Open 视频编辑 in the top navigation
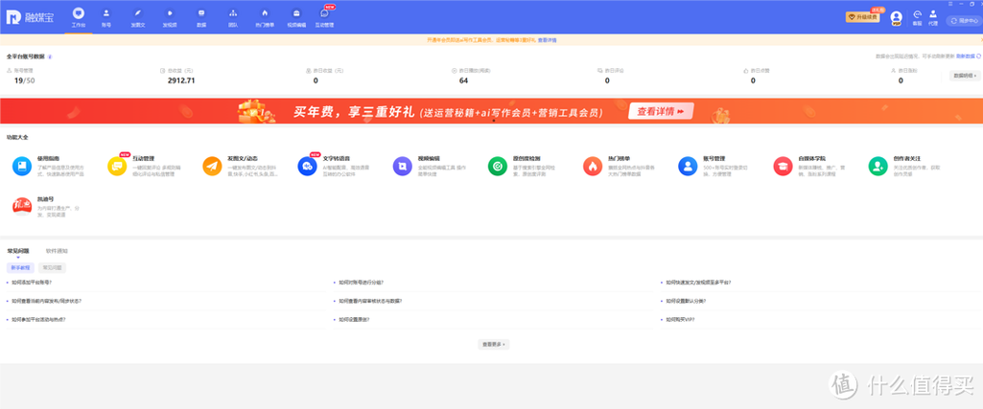This screenshot has width=983, height=409. (296, 17)
